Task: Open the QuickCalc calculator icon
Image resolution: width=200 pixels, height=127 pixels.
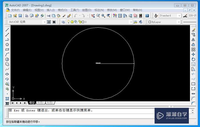Action: (141, 16)
